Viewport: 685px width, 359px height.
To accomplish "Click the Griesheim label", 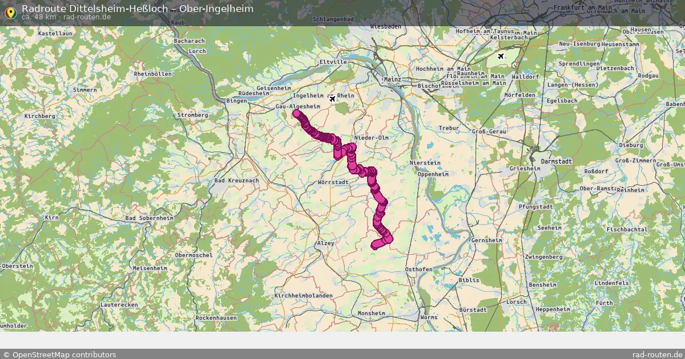I will pyautogui.click(x=525, y=169).
